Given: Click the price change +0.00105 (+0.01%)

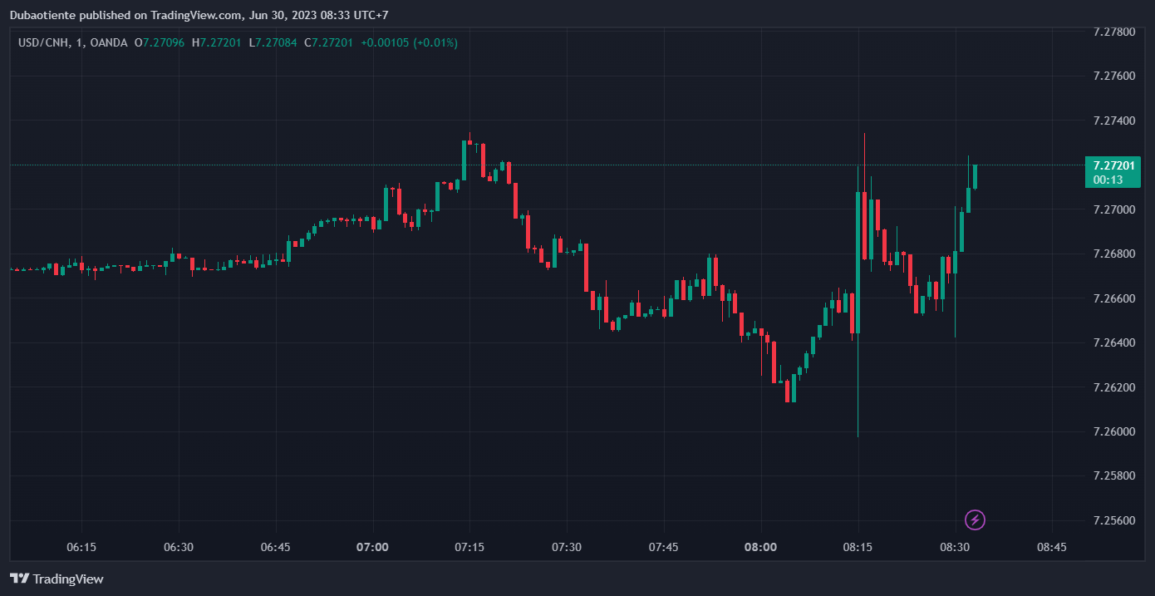Looking at the screenshot, I should [x=409, y=42].
